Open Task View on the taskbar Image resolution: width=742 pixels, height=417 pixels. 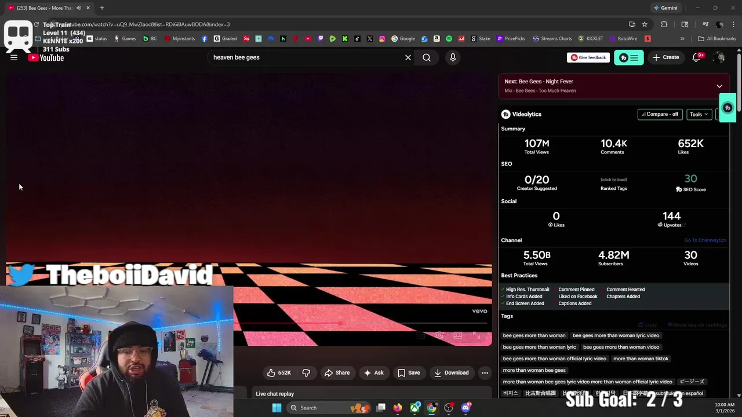coord(381,408)
